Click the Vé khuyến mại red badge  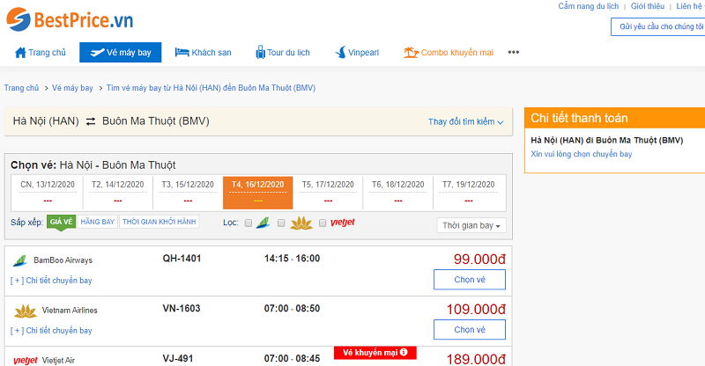pyautogui.click(x=375, y=353)
